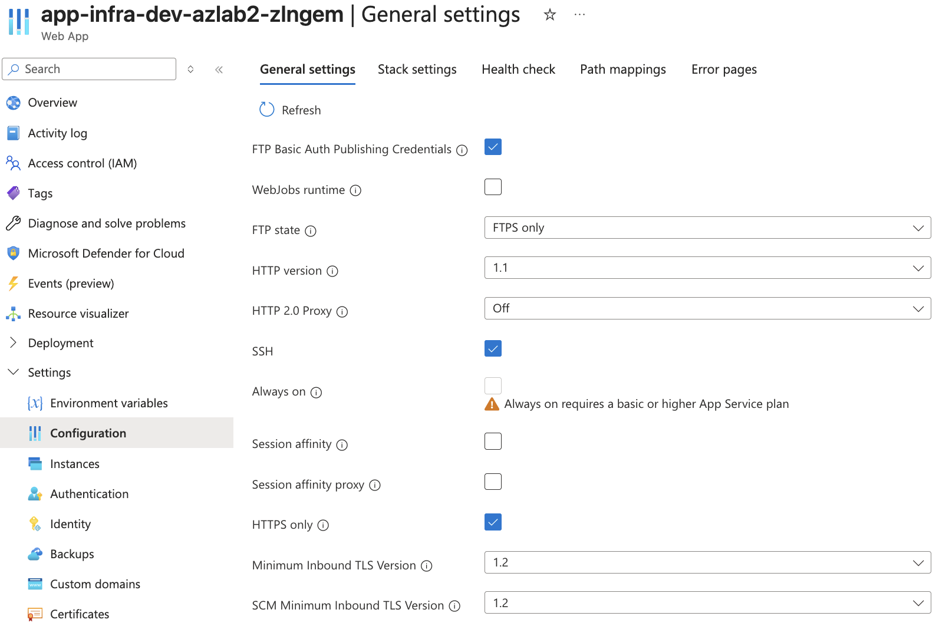Show info tooltip for Always on
This screenshot has height=626, width=949.
317,393
